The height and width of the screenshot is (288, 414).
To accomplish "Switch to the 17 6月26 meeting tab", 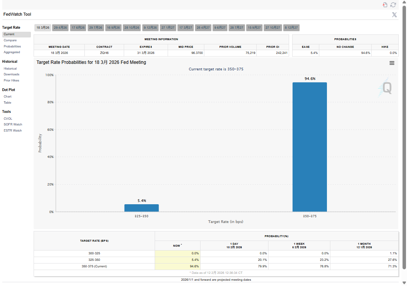I will (78, 28).
